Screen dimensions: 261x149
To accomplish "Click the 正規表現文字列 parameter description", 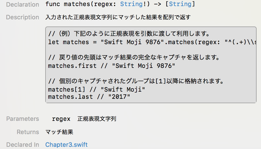I will tap(97, 119).
